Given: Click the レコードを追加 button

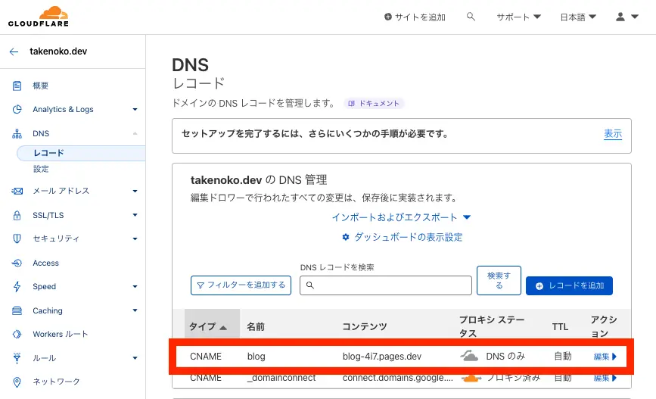Looking at the screenshot, I should [x=569, y=285].
